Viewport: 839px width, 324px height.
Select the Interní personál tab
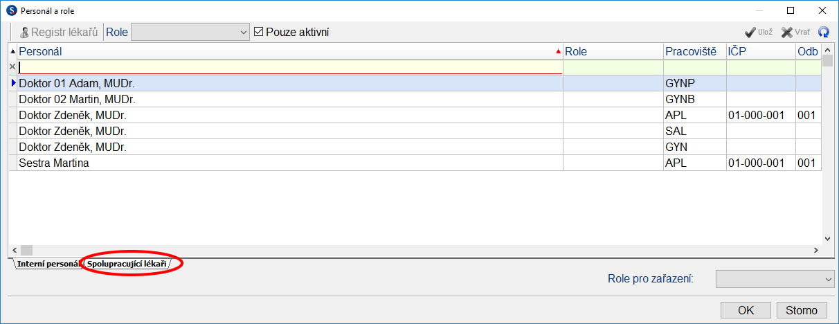[48, 264]
